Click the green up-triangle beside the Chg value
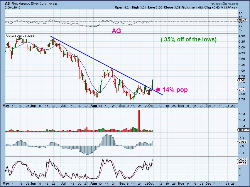 click(237, 8)
